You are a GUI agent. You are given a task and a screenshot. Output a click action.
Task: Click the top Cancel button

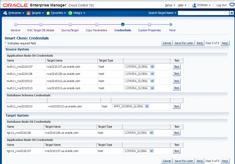(167, 43)
